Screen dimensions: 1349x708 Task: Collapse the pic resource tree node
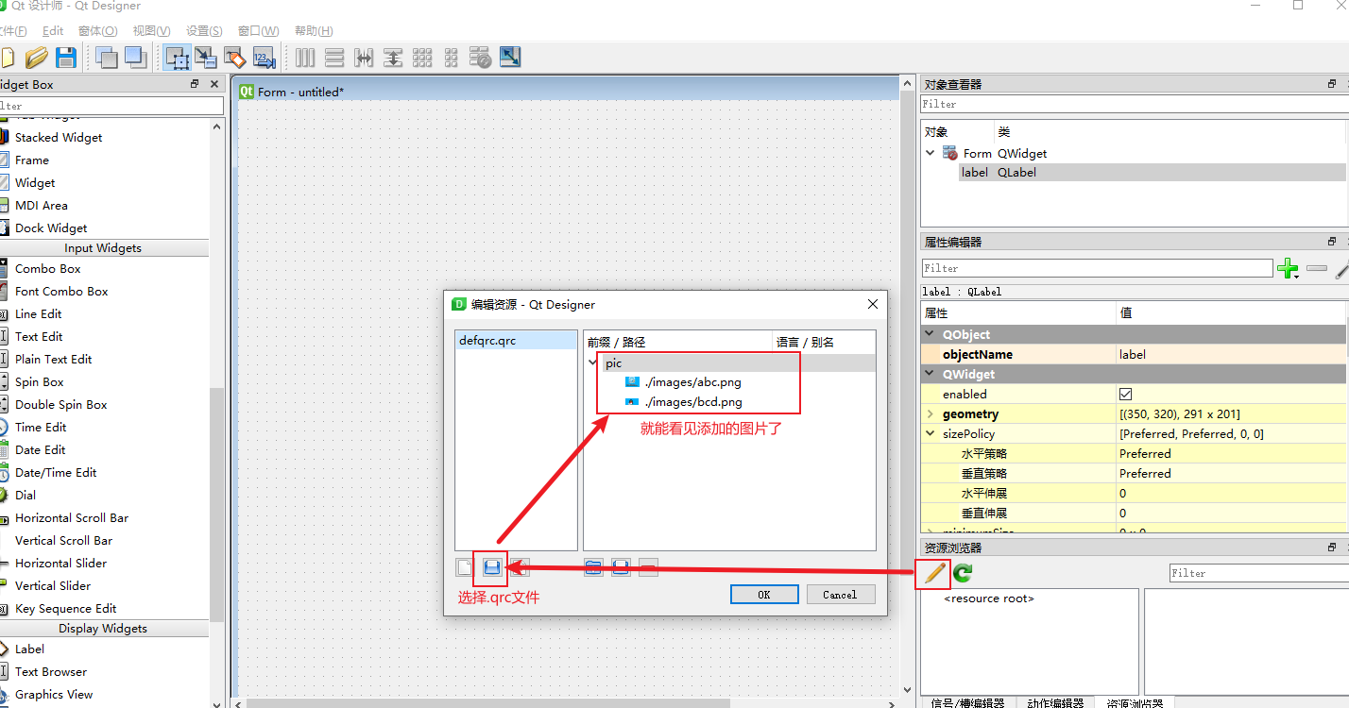point(593,362)
